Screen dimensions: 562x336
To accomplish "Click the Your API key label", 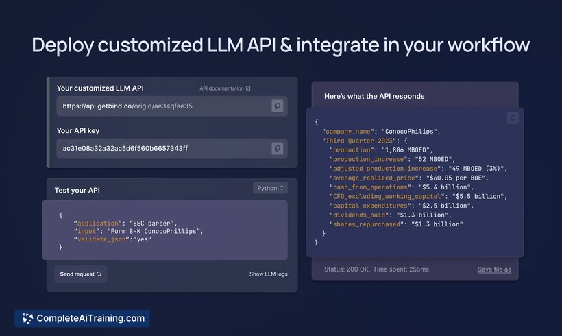I will pyautogui.click(x=77, y=130).
